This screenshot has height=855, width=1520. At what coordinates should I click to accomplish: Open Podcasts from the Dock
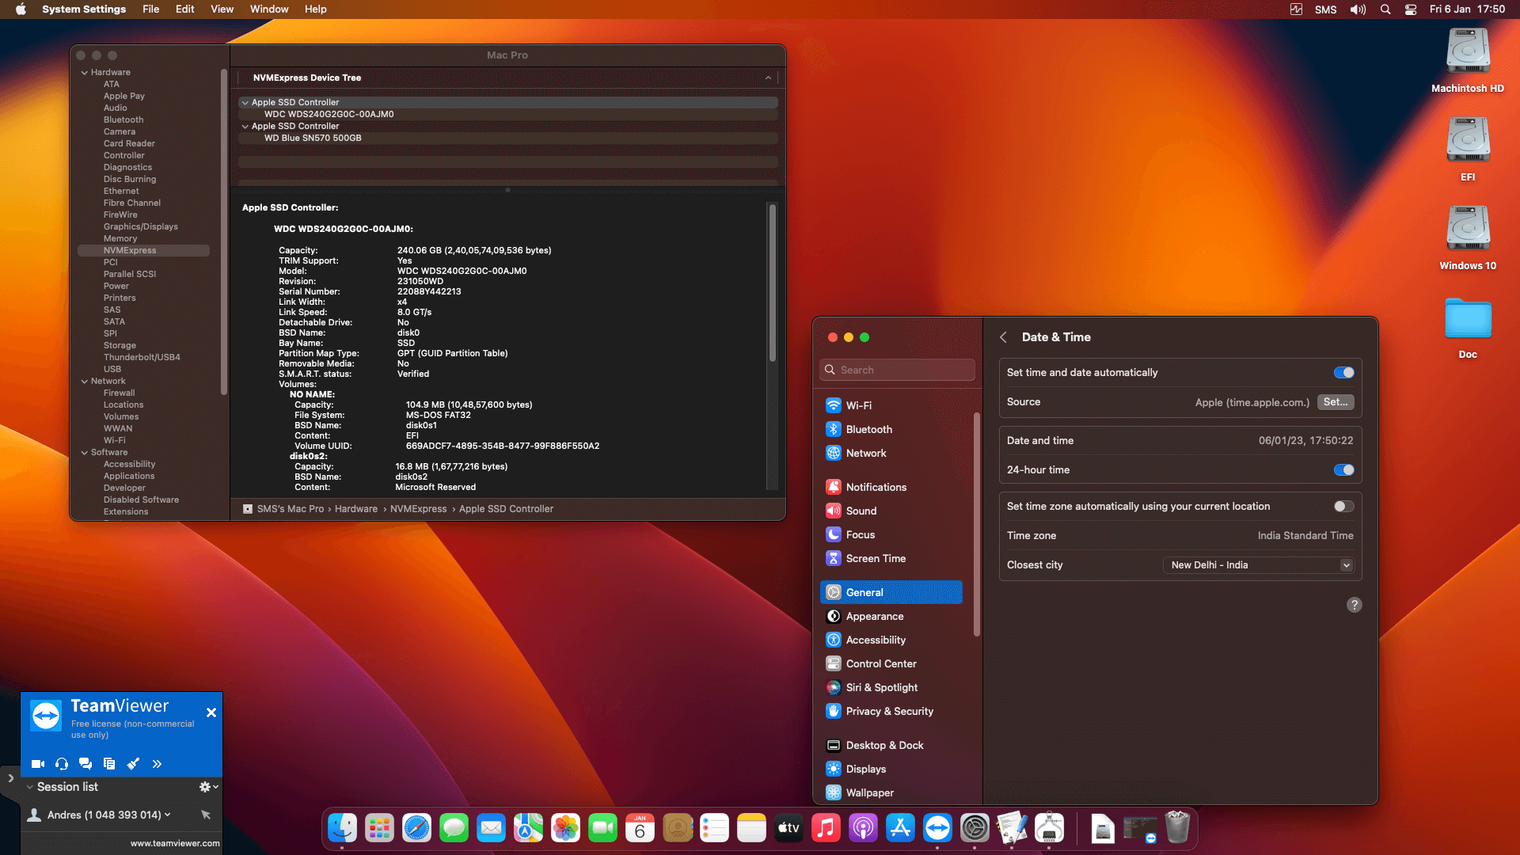(x=863, y=827)
